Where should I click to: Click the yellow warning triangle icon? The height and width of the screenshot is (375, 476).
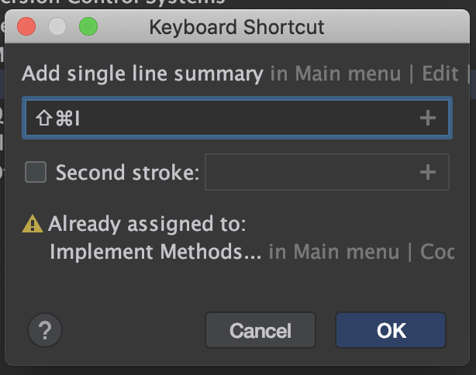click(x=33, y=225)
